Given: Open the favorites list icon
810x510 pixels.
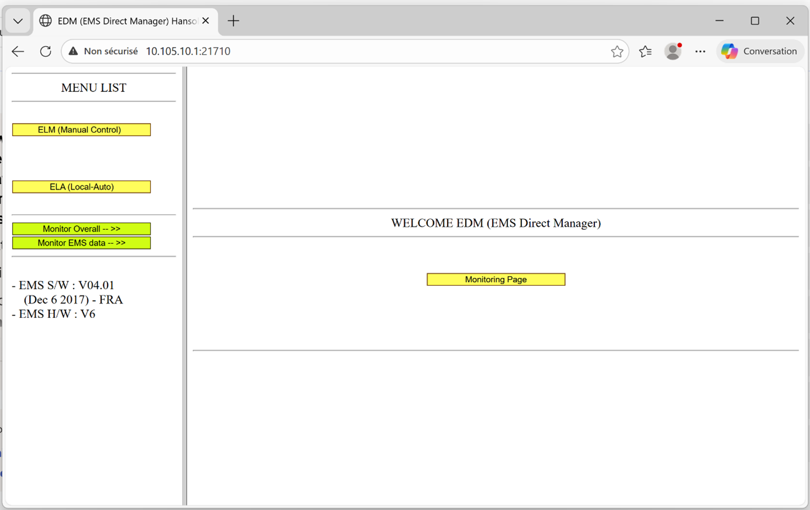Looking at the screenshot, I should pyautogui.click(x=645, y=51).
